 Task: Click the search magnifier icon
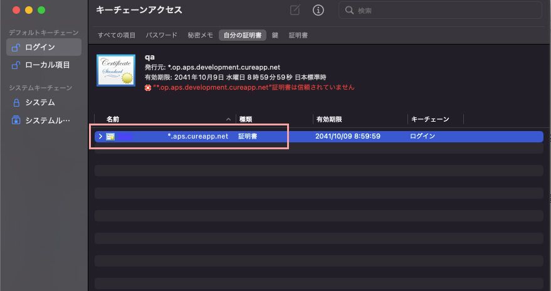(x=349, y=10)
